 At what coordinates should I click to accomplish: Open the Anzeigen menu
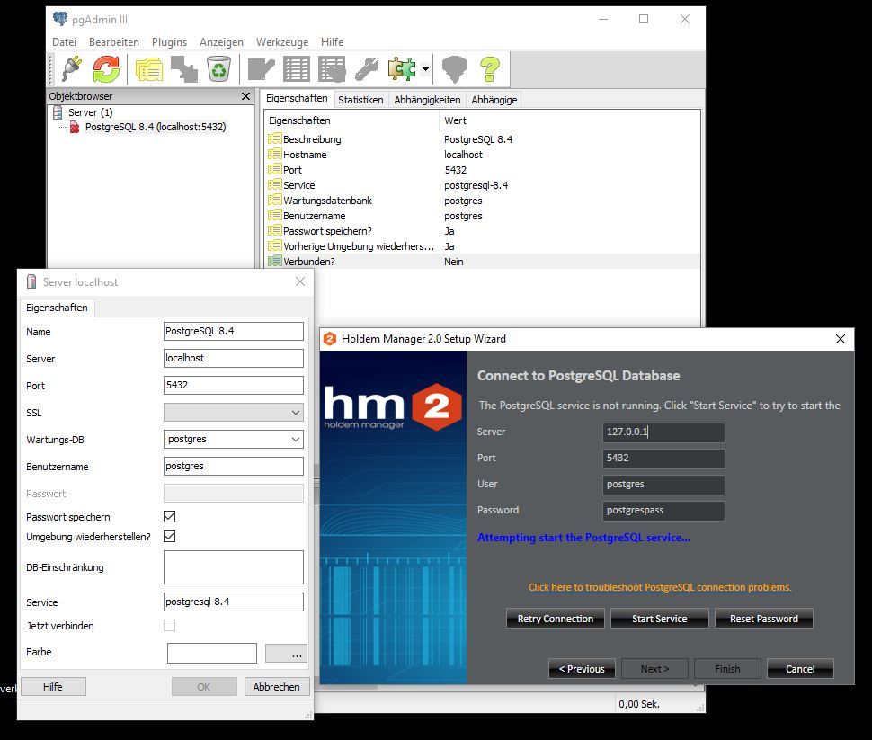221,41
